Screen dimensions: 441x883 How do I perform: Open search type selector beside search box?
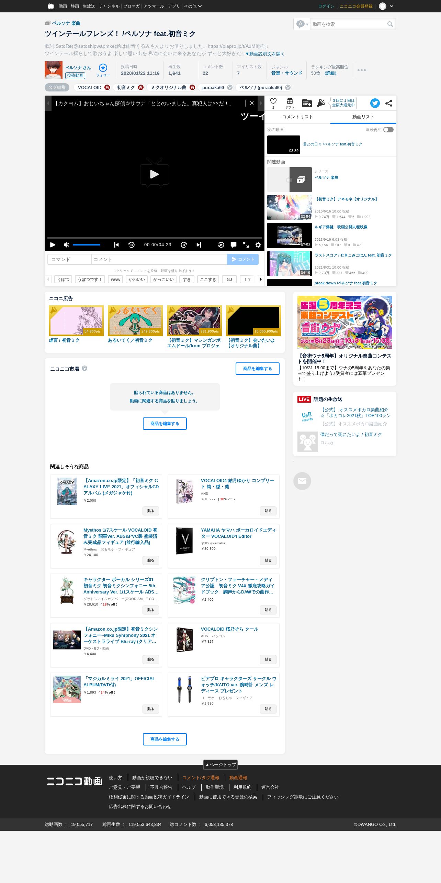pos(302,24)
